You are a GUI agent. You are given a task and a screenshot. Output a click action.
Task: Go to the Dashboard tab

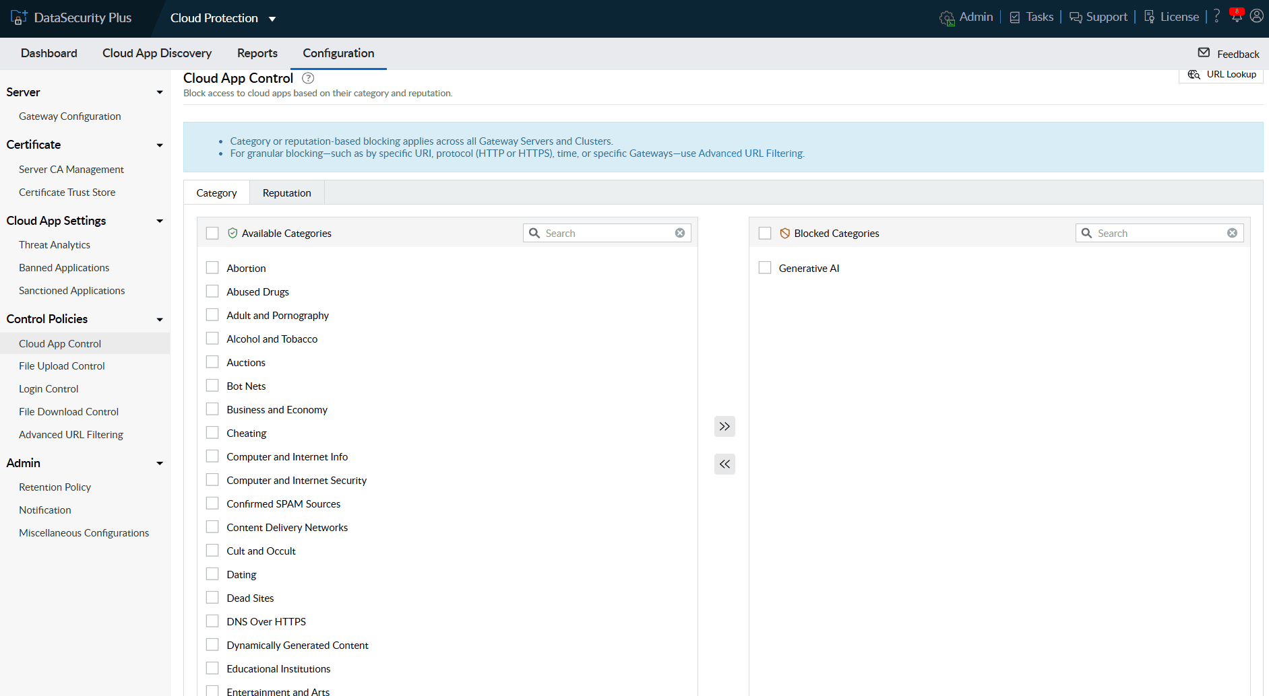coord(49,53)
